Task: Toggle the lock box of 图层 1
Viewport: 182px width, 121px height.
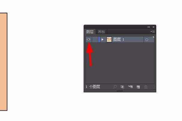Action: (95, 39)
